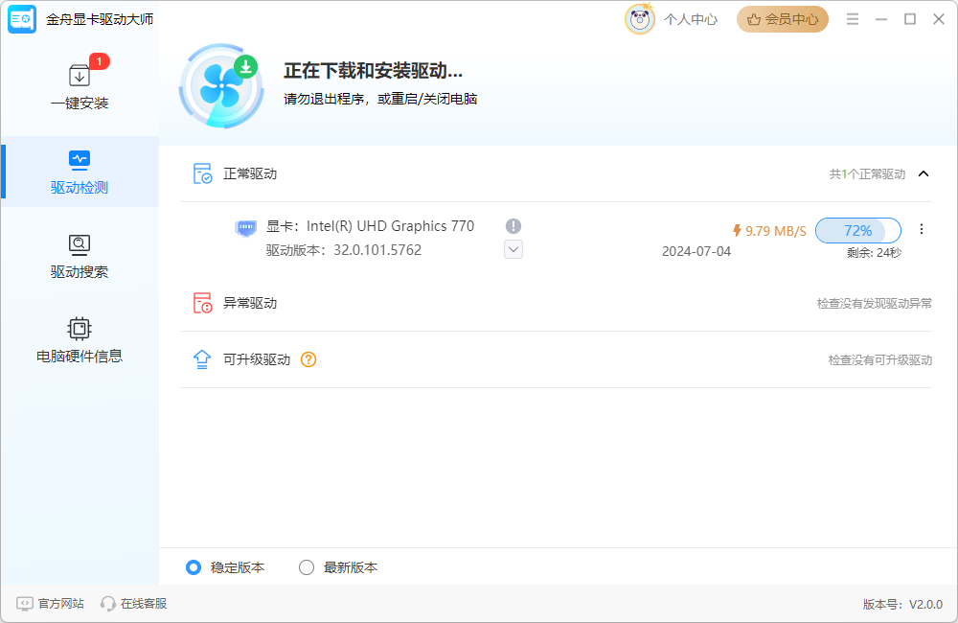Viewport: 958px width, 623px height.
Task: Click the app logo in the title bar
Action: point(21,18)
